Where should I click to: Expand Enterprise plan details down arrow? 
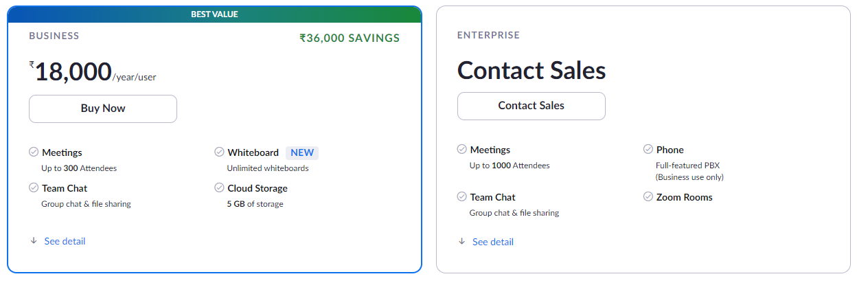coord(461,242)
